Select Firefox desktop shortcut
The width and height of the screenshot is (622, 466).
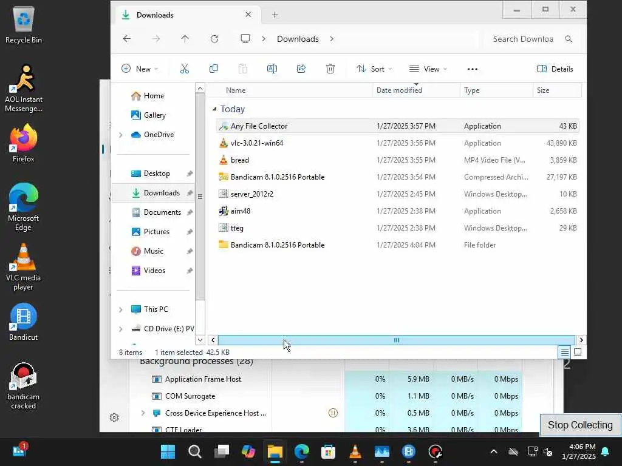tap(24, 143)
